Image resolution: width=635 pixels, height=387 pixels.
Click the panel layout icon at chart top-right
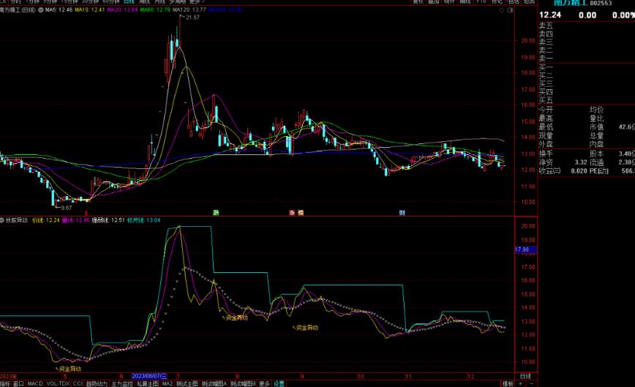coord(511,10)
